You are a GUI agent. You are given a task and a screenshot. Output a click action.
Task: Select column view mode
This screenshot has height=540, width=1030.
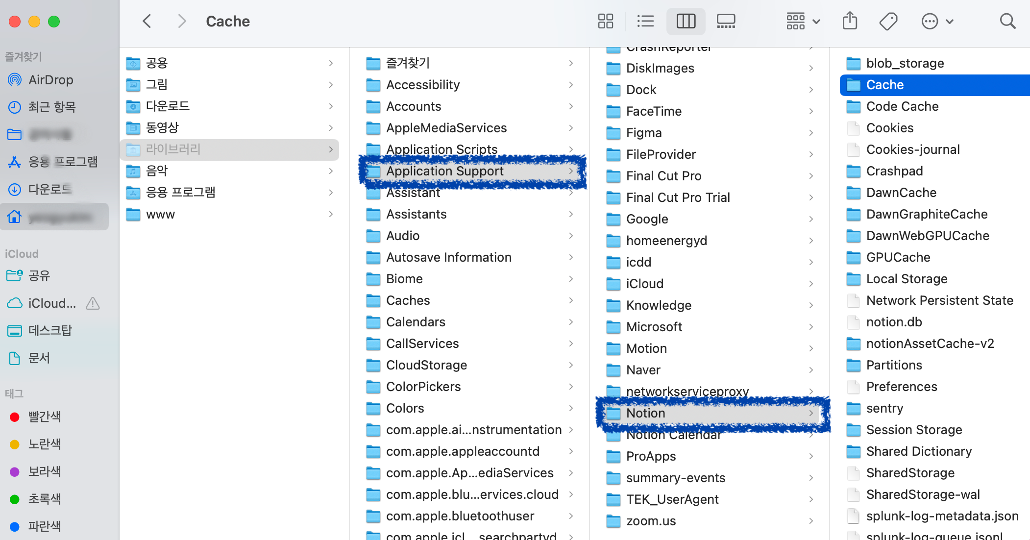pyautogui.click(x=686, y=21)
